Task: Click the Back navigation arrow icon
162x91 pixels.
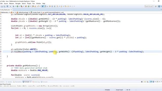Action: pyautogui.click(x=68, y=6)
